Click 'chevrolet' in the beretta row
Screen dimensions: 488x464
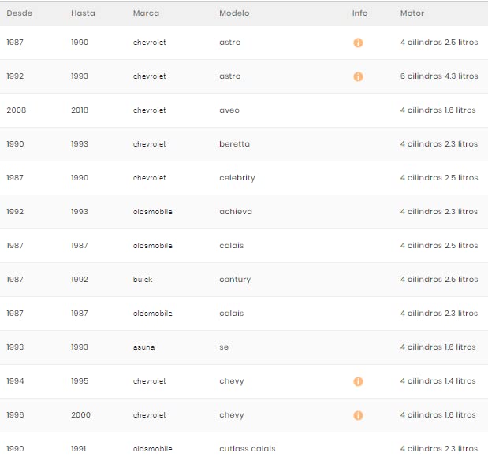tap(149, 144)
